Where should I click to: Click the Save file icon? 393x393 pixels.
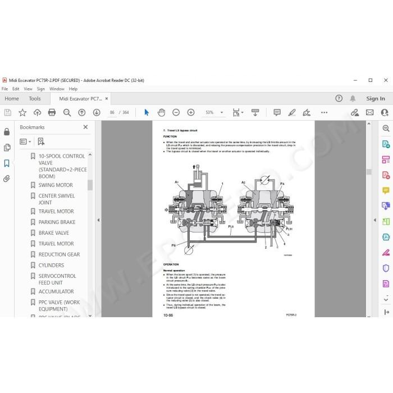pyautogui.click(x=8, y=112)
